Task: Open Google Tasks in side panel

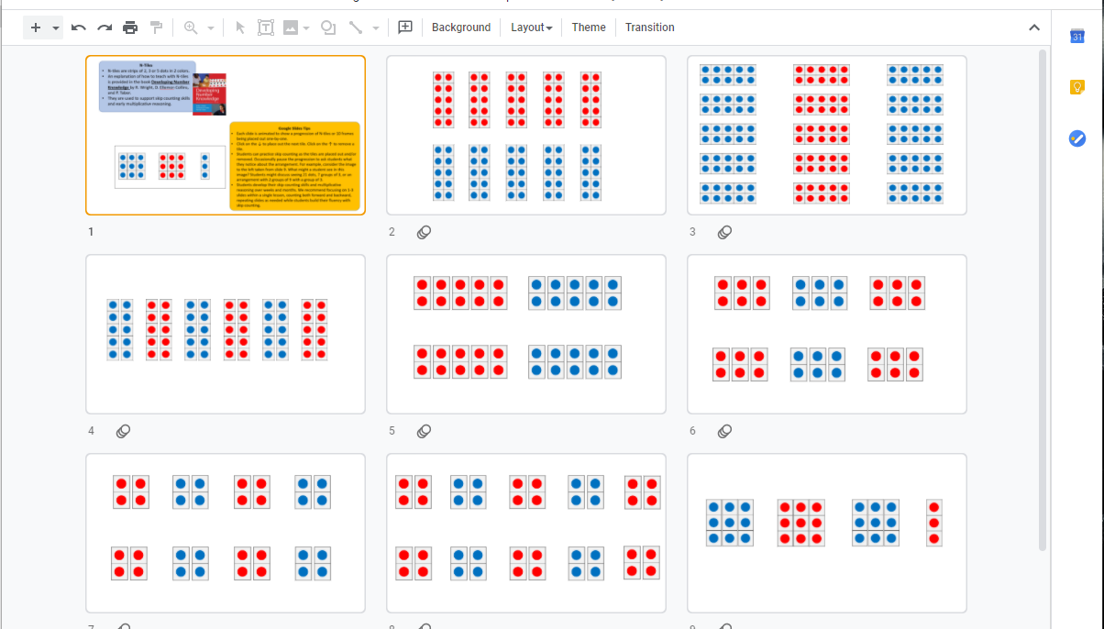Action: pos(1077,138)
